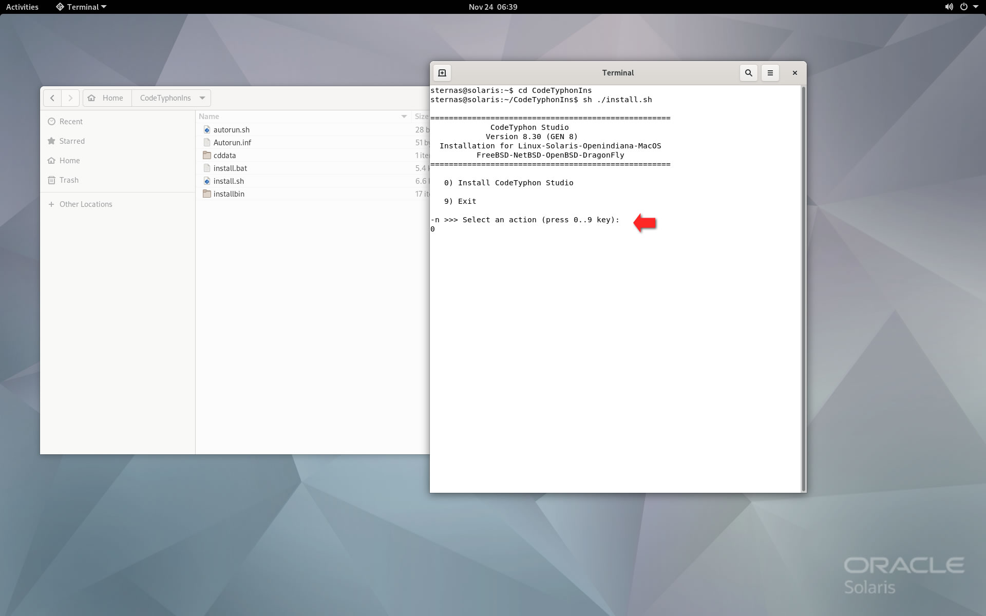Click the Home path button
The width and height of the screenshot is (986, 616).
(107, 98)
